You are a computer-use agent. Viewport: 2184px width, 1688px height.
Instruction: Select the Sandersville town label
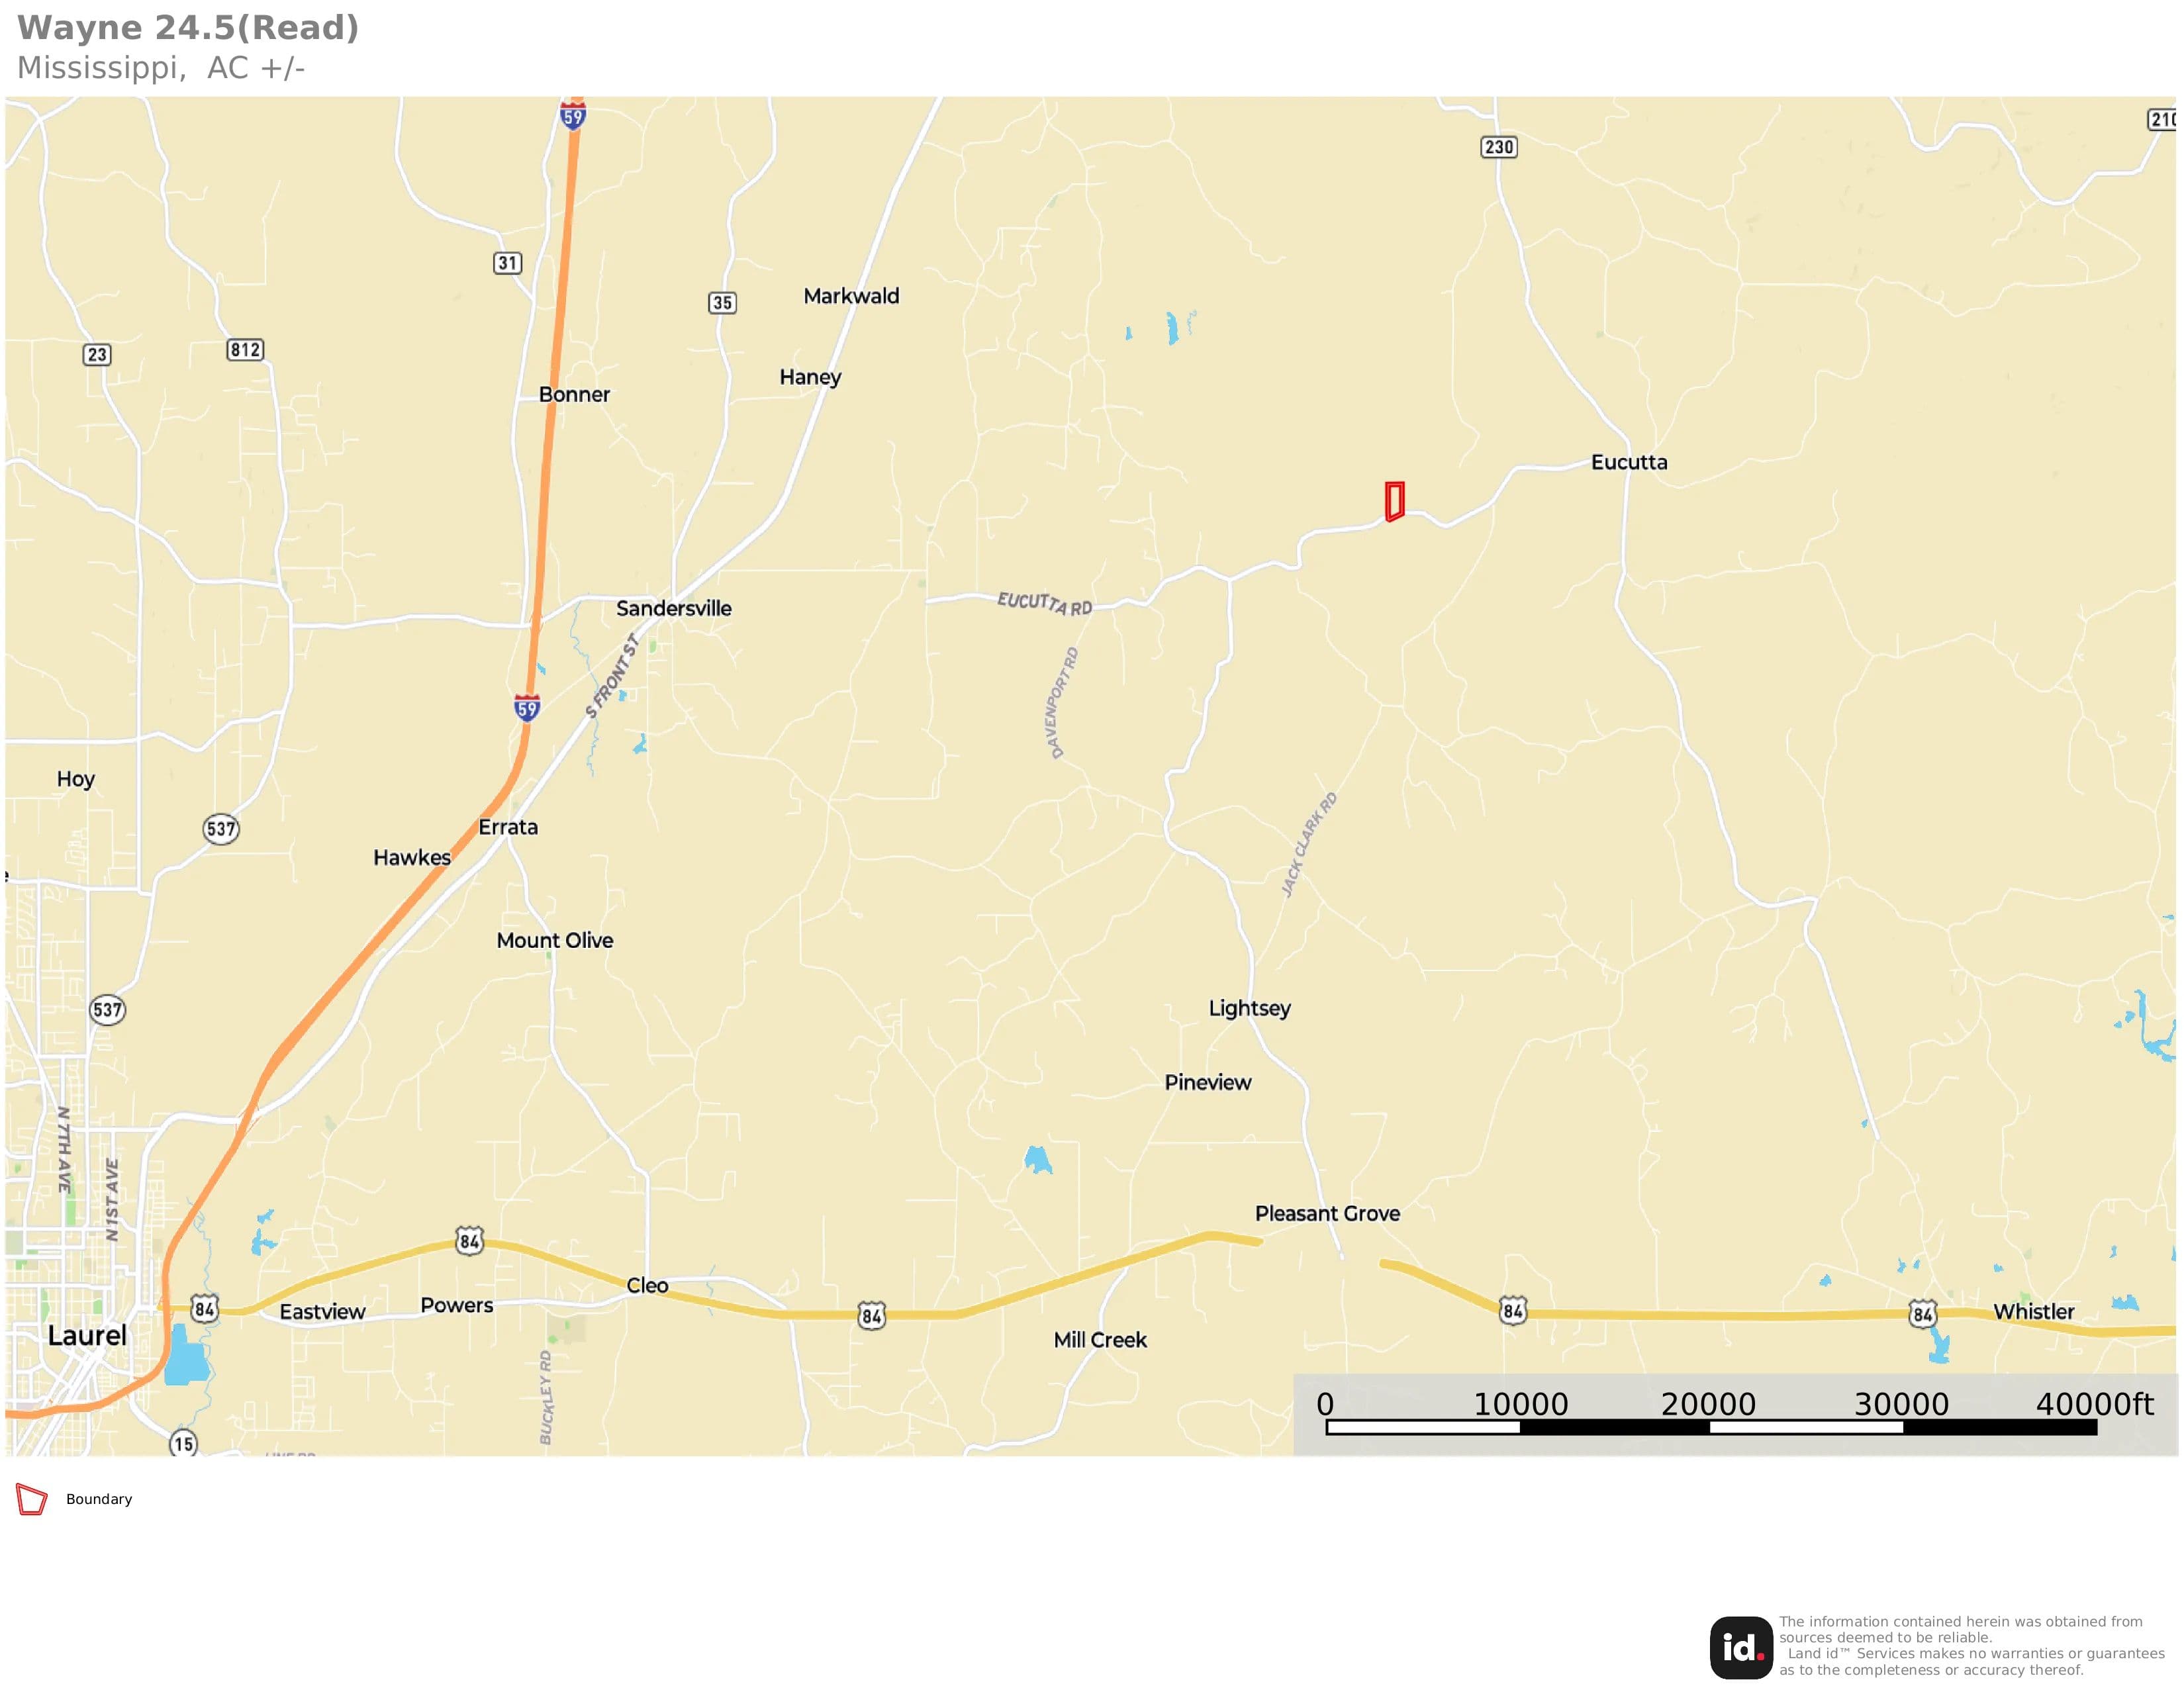(673, 608)
